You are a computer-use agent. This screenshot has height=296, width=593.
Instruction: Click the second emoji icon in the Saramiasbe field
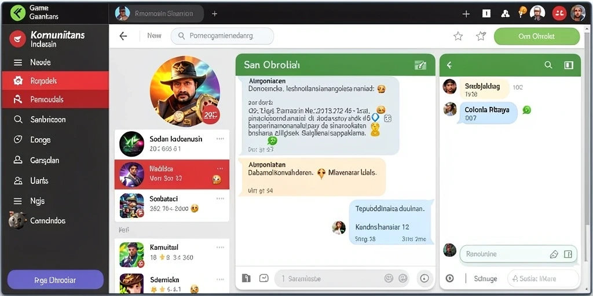[x=403, y=278]
